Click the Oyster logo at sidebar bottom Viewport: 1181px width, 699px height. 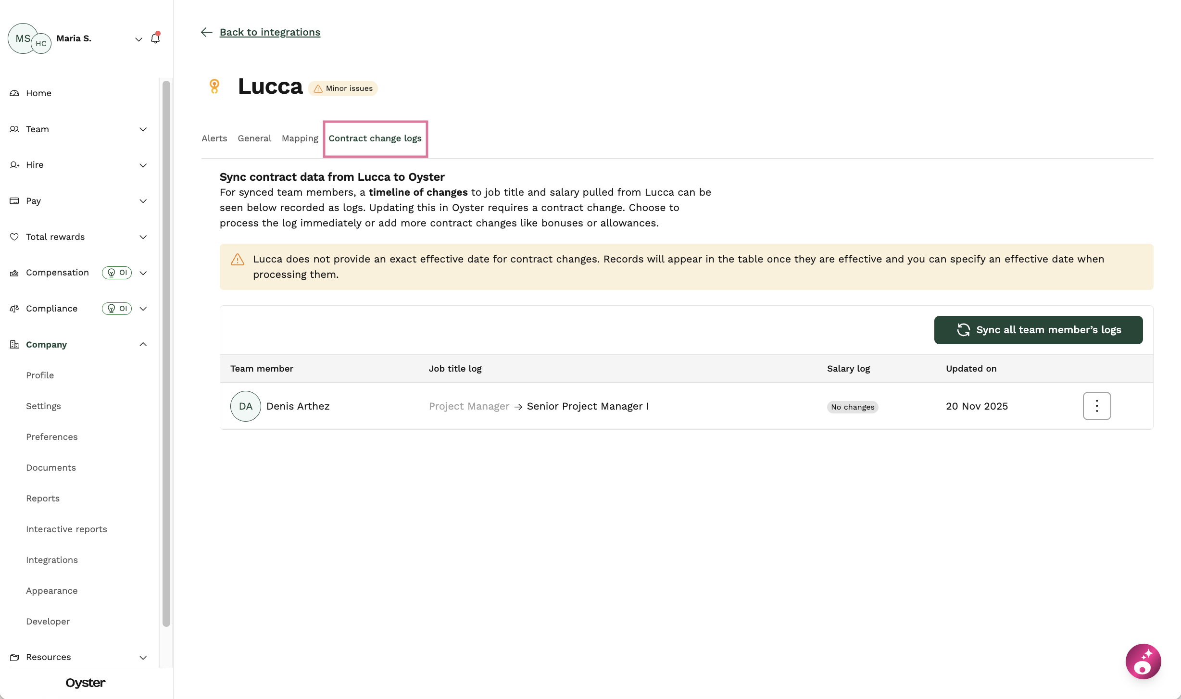86,683
